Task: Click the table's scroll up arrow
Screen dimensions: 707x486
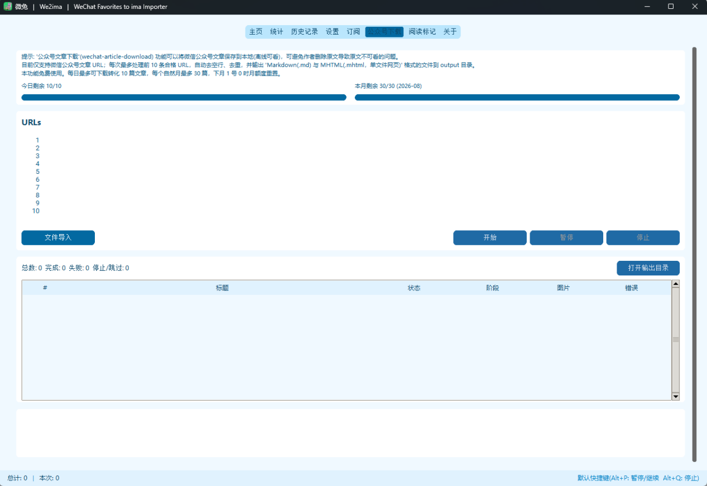Action: [x=676, y=284]
